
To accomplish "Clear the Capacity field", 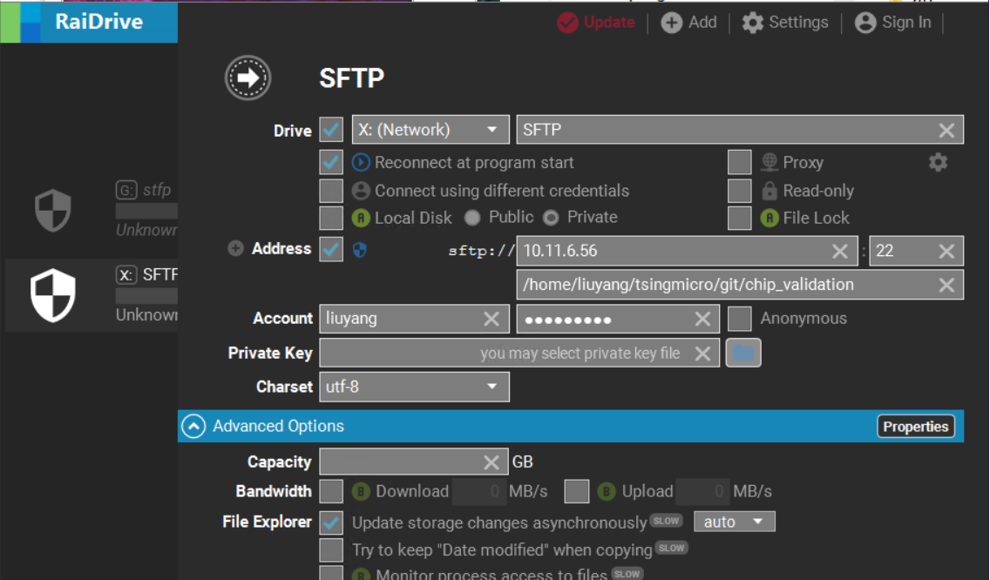I will (492, 462).
